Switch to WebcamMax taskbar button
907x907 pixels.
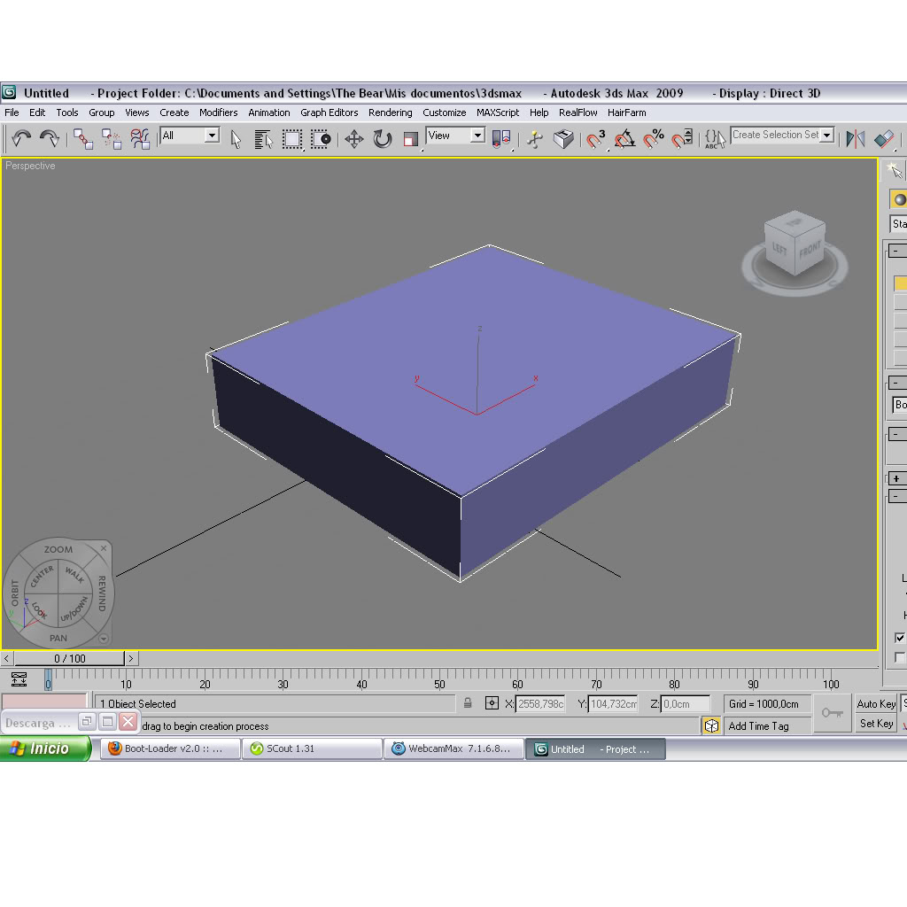[453, 748]
